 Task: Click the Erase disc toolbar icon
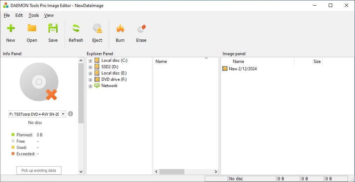tap(141, 29)
